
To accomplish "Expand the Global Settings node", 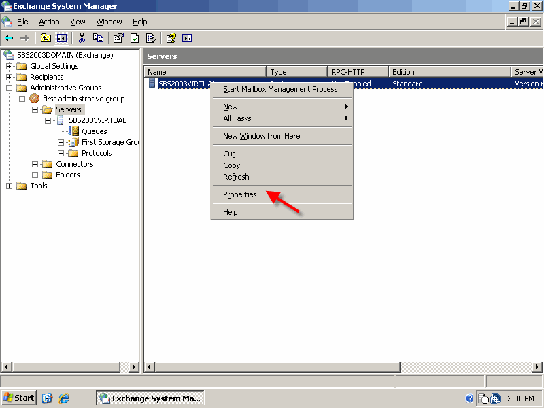I will [10, 66].
